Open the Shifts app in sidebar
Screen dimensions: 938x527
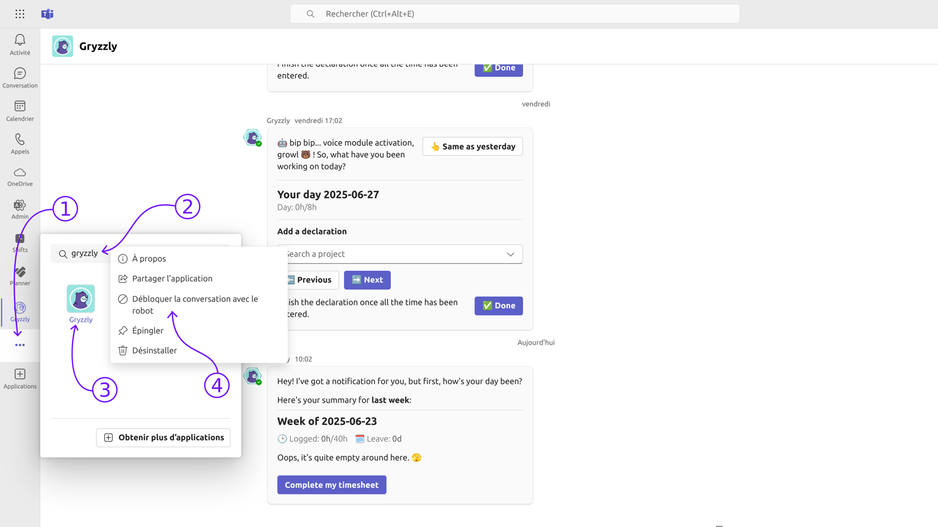pyautogui.click(x=20, y=243)
